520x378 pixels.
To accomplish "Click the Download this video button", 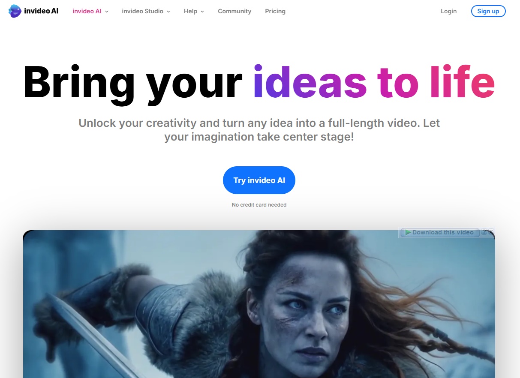I will point(440,232).
